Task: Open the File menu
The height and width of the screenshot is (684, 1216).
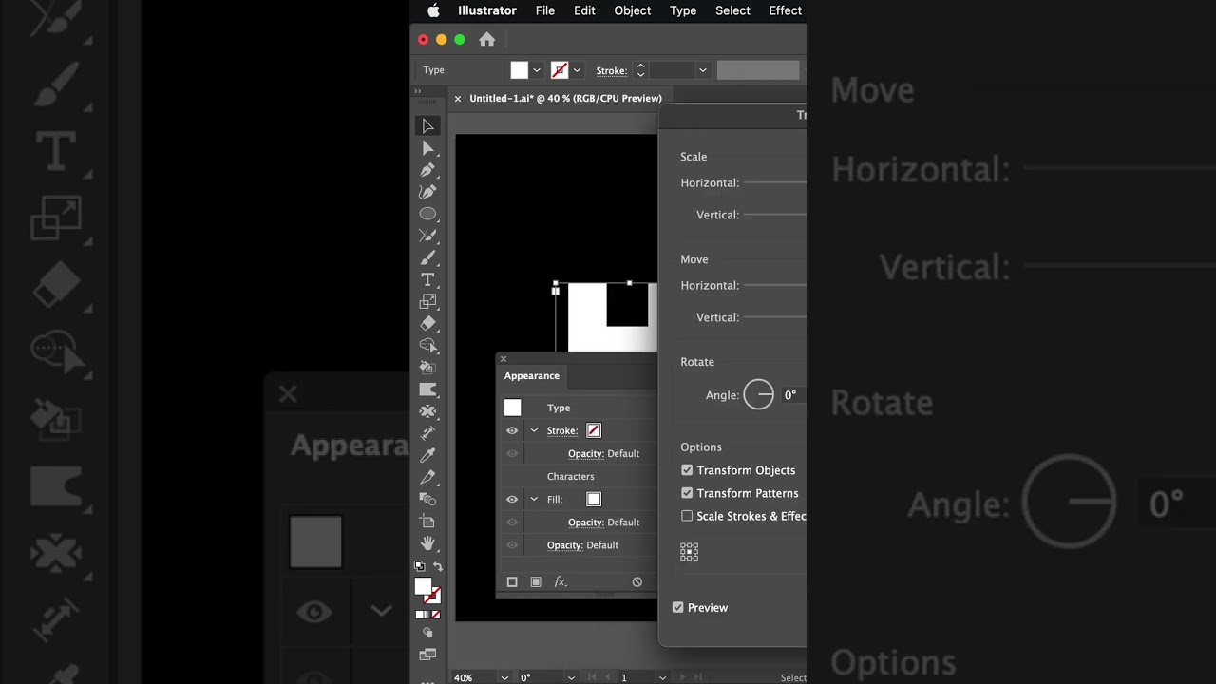Action: [x=545, y=10]
